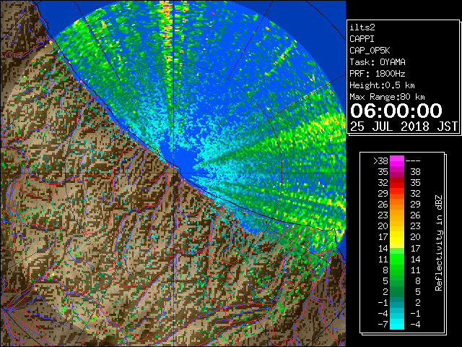
Task: Pick the red legend band between 32 and 35
Action: pos(397,183)
